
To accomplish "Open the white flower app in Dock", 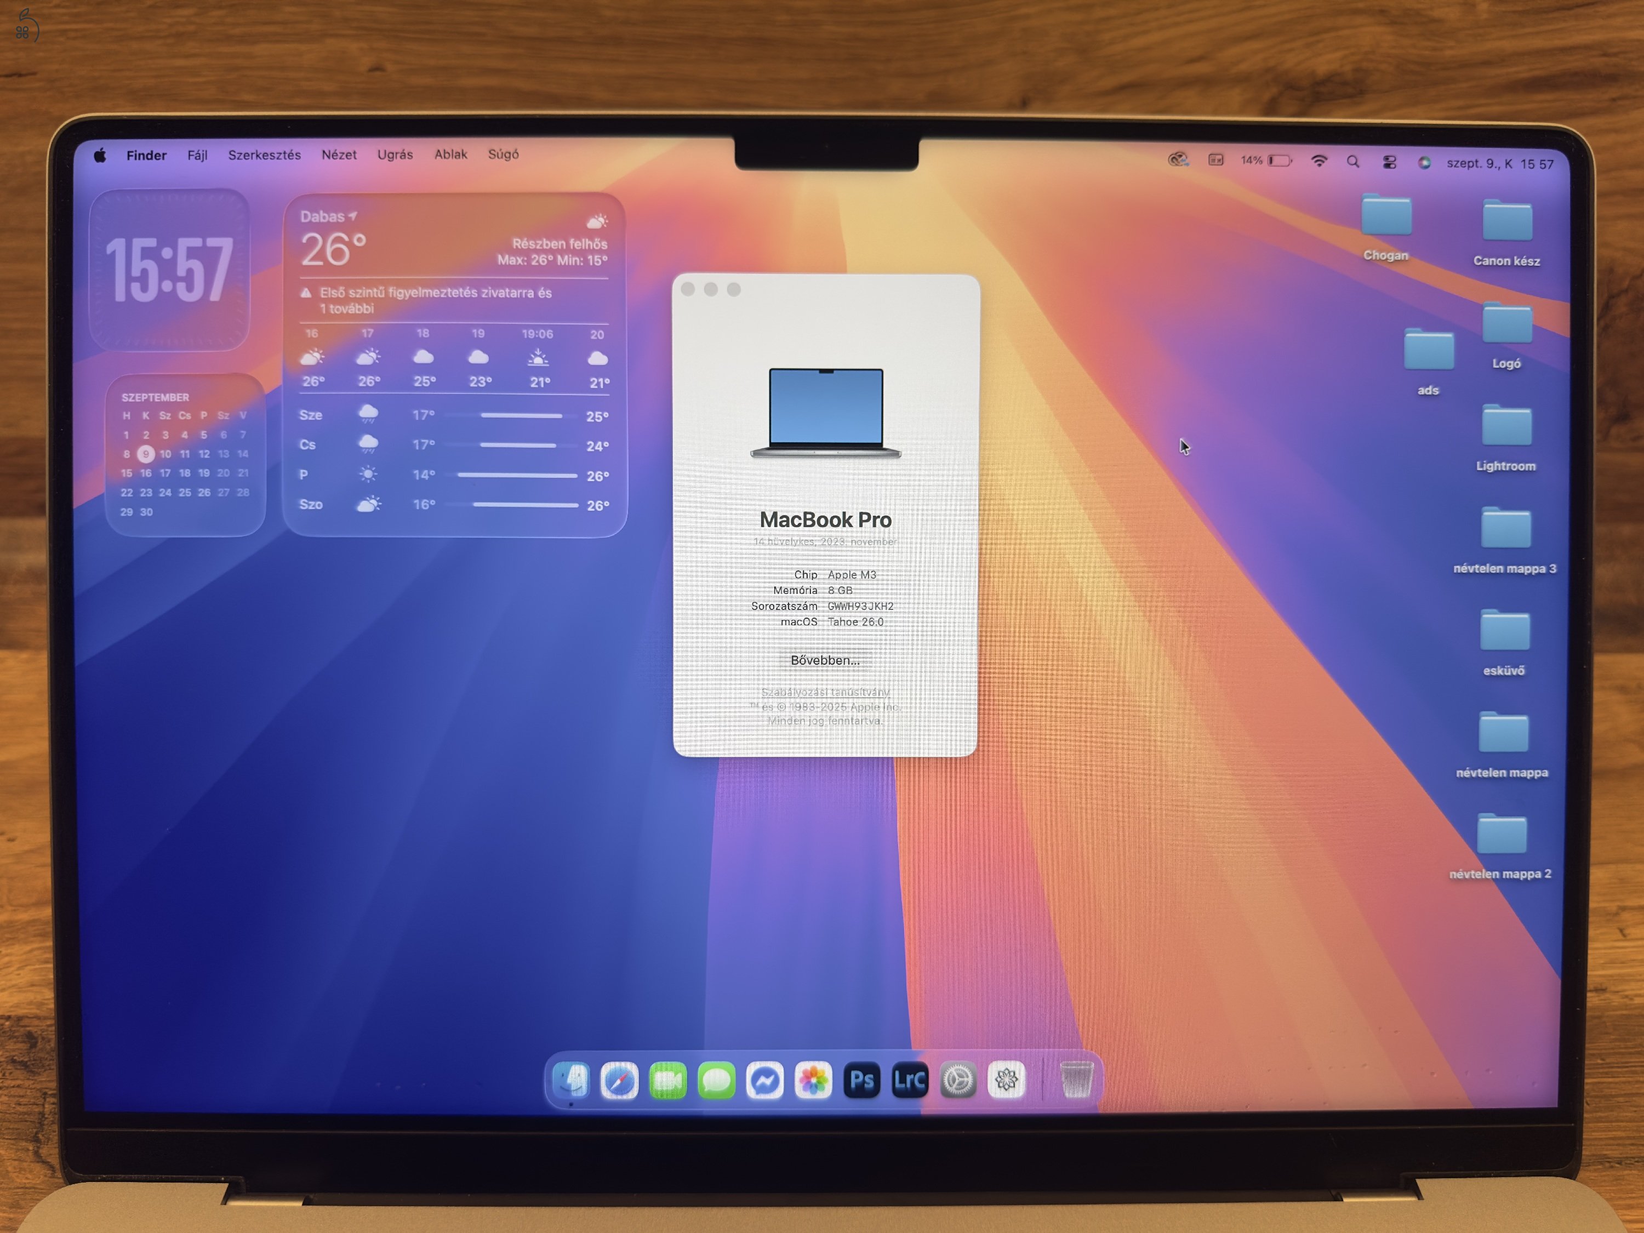I will tap(1006, 1080).
